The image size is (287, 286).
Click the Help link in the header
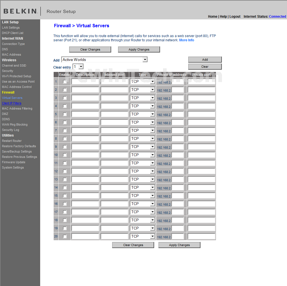tap(223, 17)
